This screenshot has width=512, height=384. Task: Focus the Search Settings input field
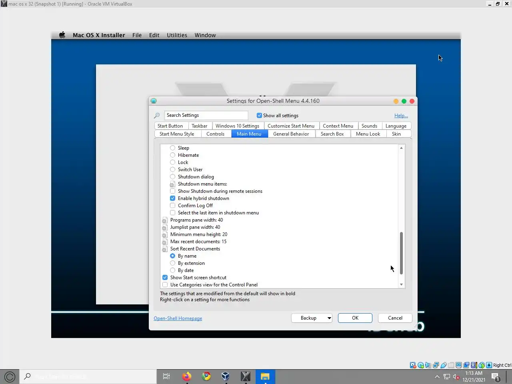[x=206, y=115]
